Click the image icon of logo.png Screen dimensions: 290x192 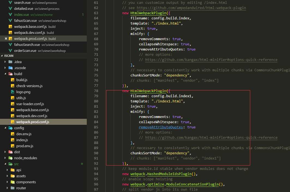(x=13, y=92)
